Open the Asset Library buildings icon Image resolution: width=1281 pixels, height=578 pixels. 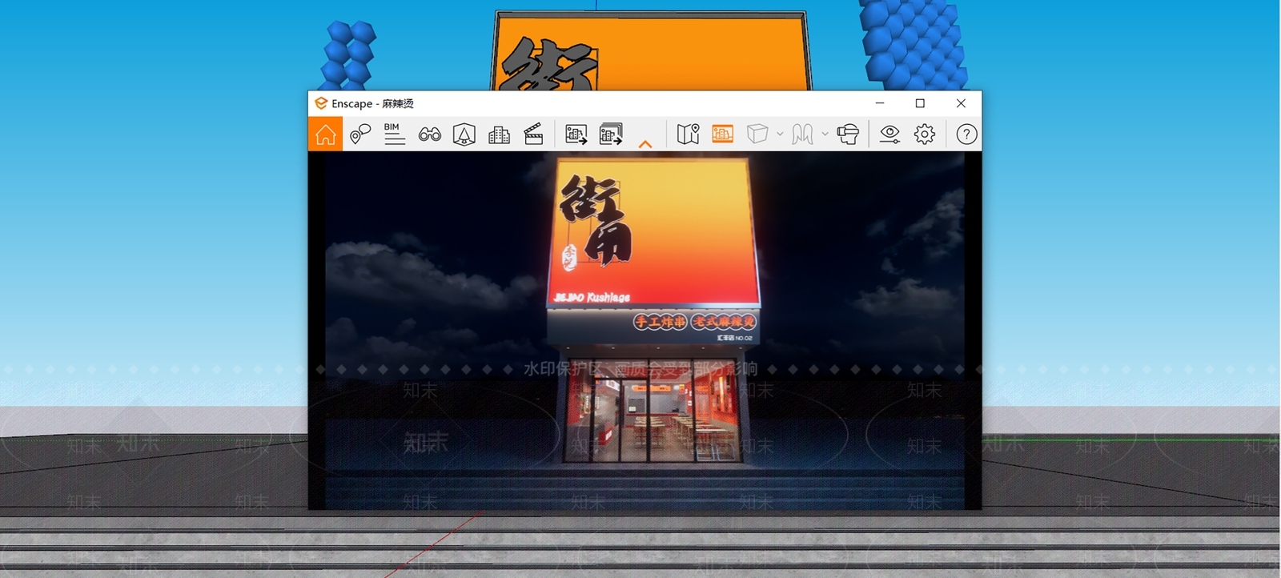(x=499, y=134)
